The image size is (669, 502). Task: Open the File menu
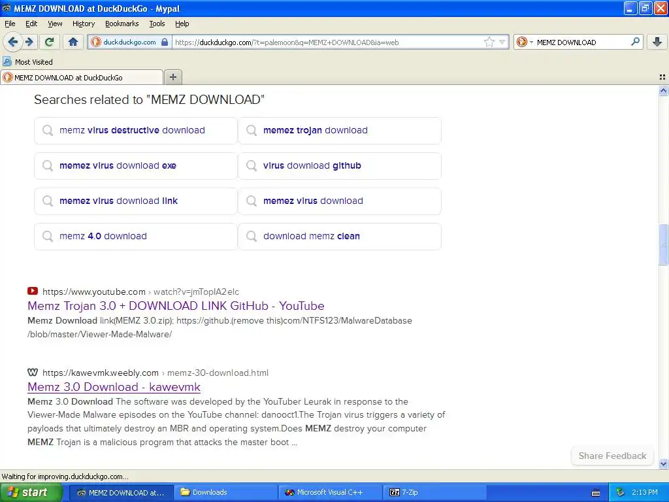pos(10,24)
